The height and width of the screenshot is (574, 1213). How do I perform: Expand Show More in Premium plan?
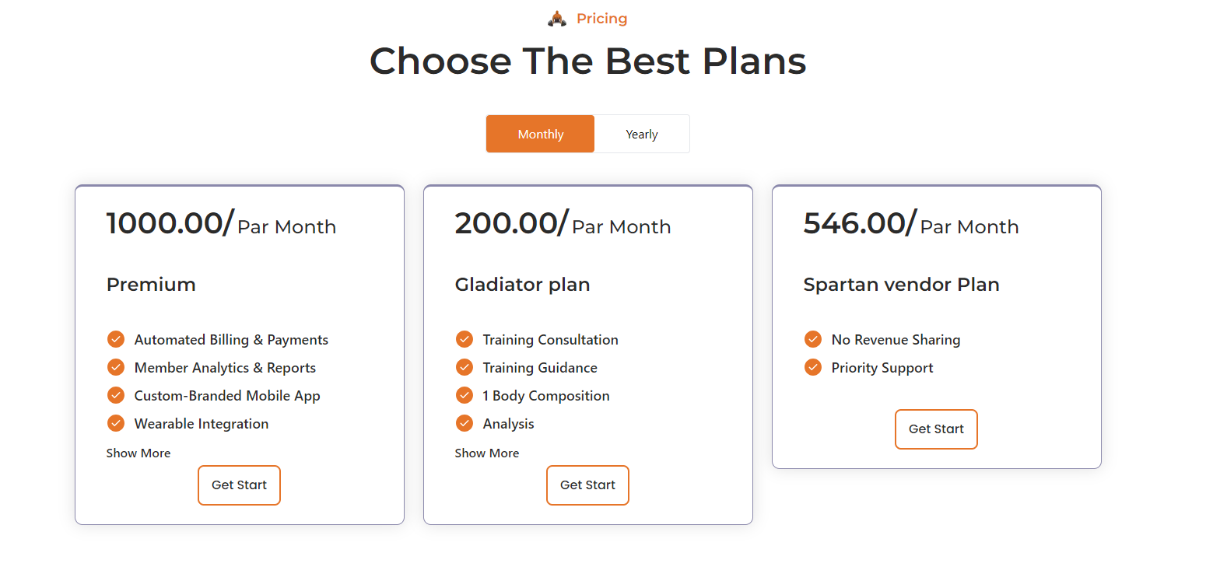pyautogui.click(x=138, y=453)
